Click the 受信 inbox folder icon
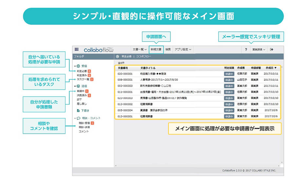308x183 pixels. [79, 66]
